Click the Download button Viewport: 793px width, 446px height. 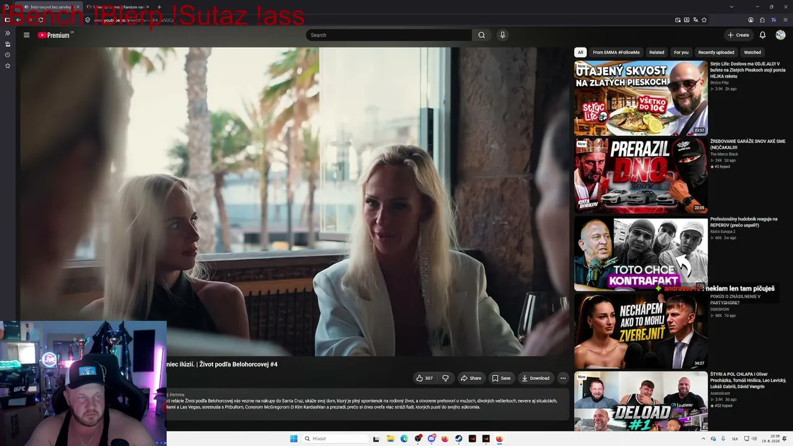536,378
